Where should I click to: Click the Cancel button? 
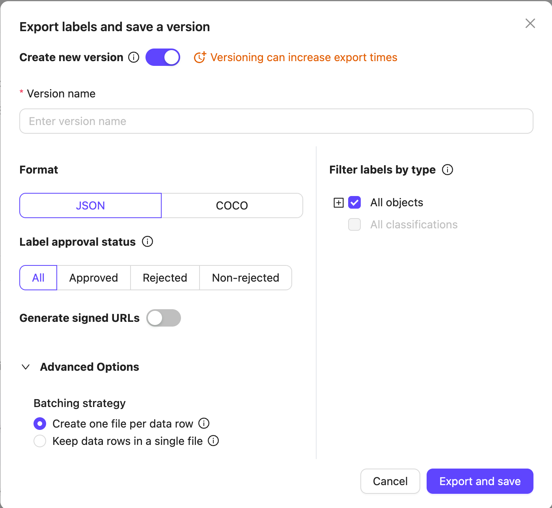point(390,481)
